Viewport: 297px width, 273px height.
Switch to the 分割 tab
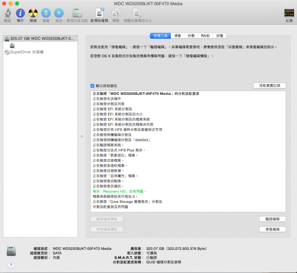(x=191, y=36)
